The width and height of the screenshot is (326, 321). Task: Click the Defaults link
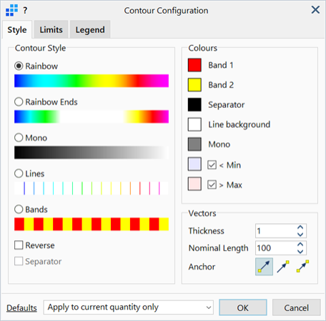pos(21,308)
